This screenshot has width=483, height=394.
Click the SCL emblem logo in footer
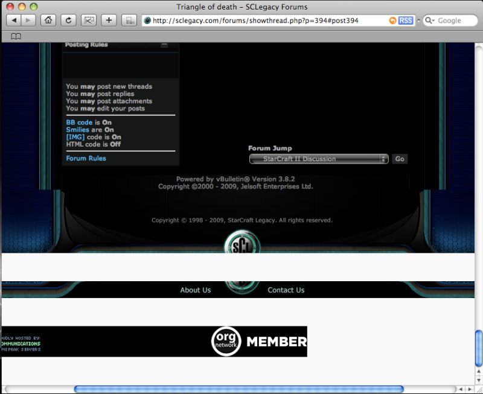pyautogui.click(x=241, y=244)
